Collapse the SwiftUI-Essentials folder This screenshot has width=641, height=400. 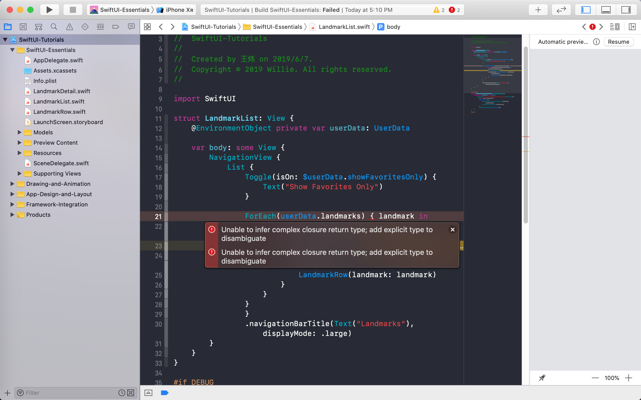click(12, 50)
